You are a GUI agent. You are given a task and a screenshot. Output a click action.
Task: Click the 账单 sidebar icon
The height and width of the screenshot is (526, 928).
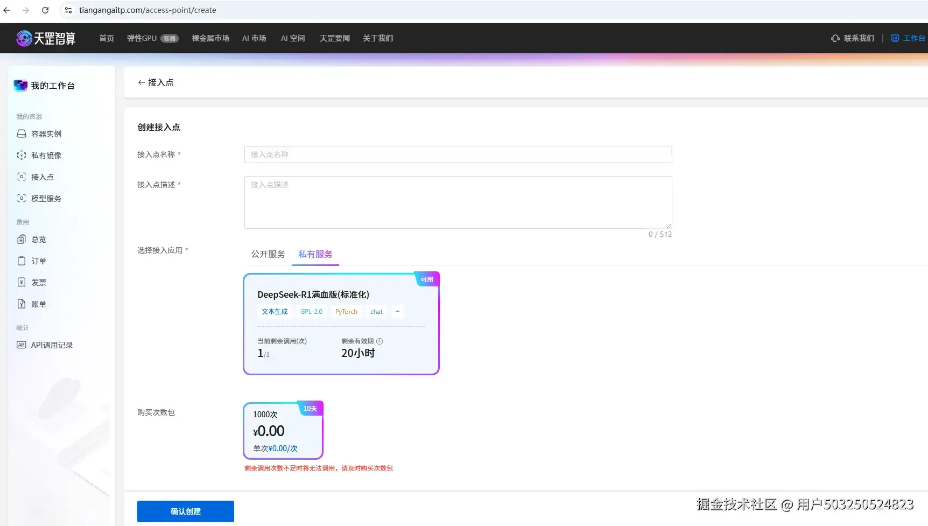(x=22, y=304)
